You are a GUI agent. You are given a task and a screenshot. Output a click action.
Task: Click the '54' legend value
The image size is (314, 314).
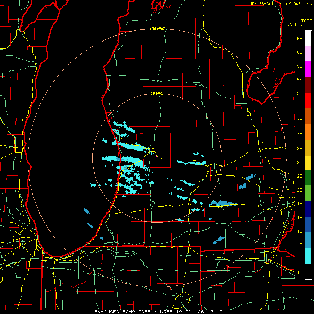300,80
